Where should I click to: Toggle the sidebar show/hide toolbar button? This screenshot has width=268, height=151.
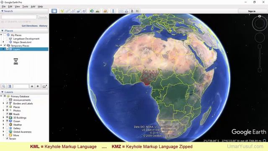[x=54, y=11]
